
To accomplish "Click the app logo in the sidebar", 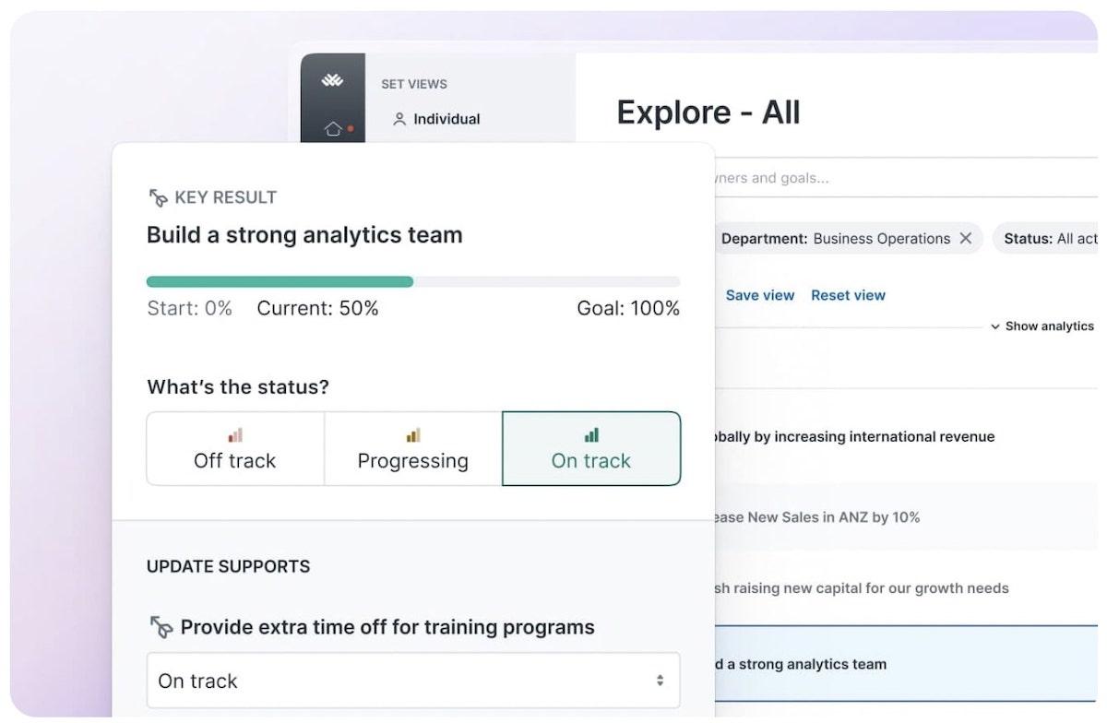I will pos(332,81).
